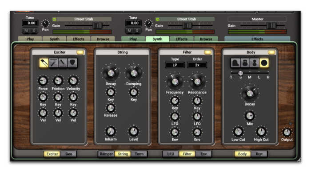Open the Master Effects tab
Viewport: 311px width, 172px height.
pos(257,39)
